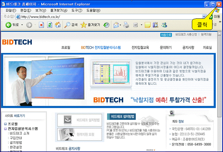Open the 자료실 navigation item

[207, 48]
